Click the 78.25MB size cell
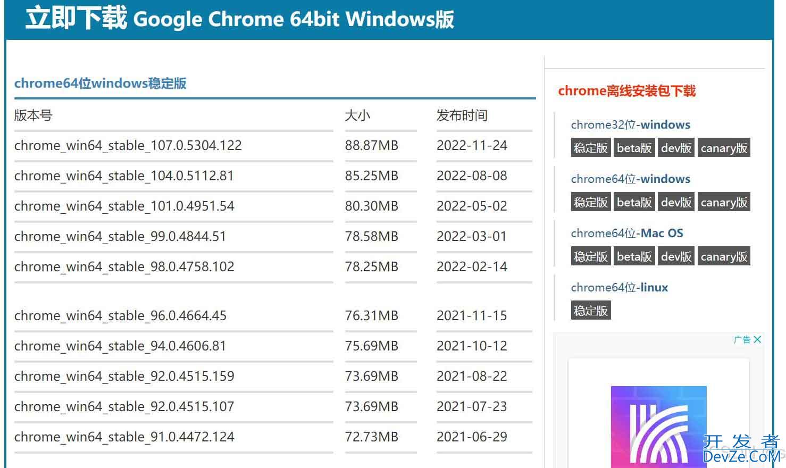Screen dimensions: 786x468 372,266
